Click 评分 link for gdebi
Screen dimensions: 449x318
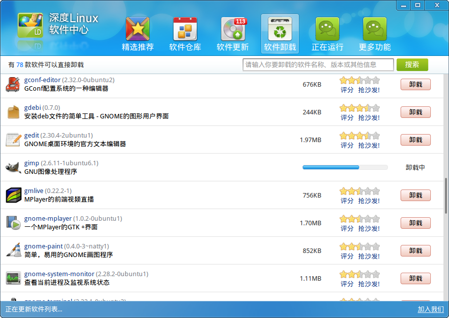(x=347, y=118)
